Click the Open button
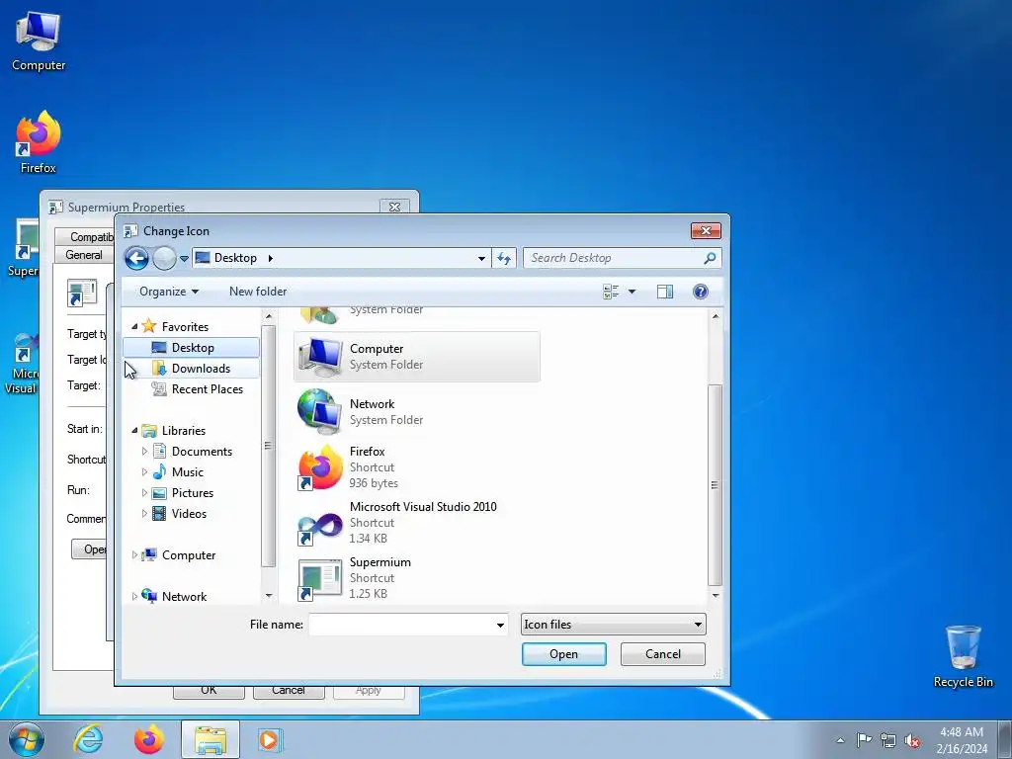 click(x=563, y=654)
